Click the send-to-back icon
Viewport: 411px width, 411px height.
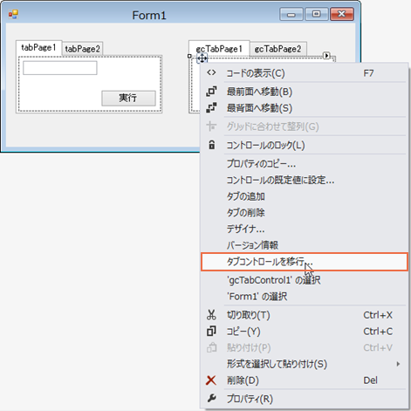[211, 107]
